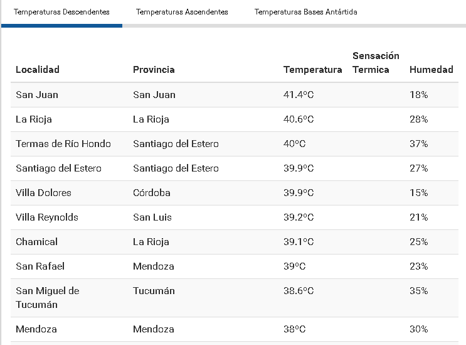Switch to Temperaturas Ascendentes tab
Viewport: 466px width, 345px height.
182,12
